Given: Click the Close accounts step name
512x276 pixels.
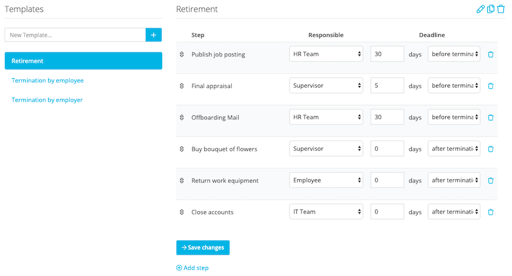Looking at the screenshot, I should click(x=212, y=212).
